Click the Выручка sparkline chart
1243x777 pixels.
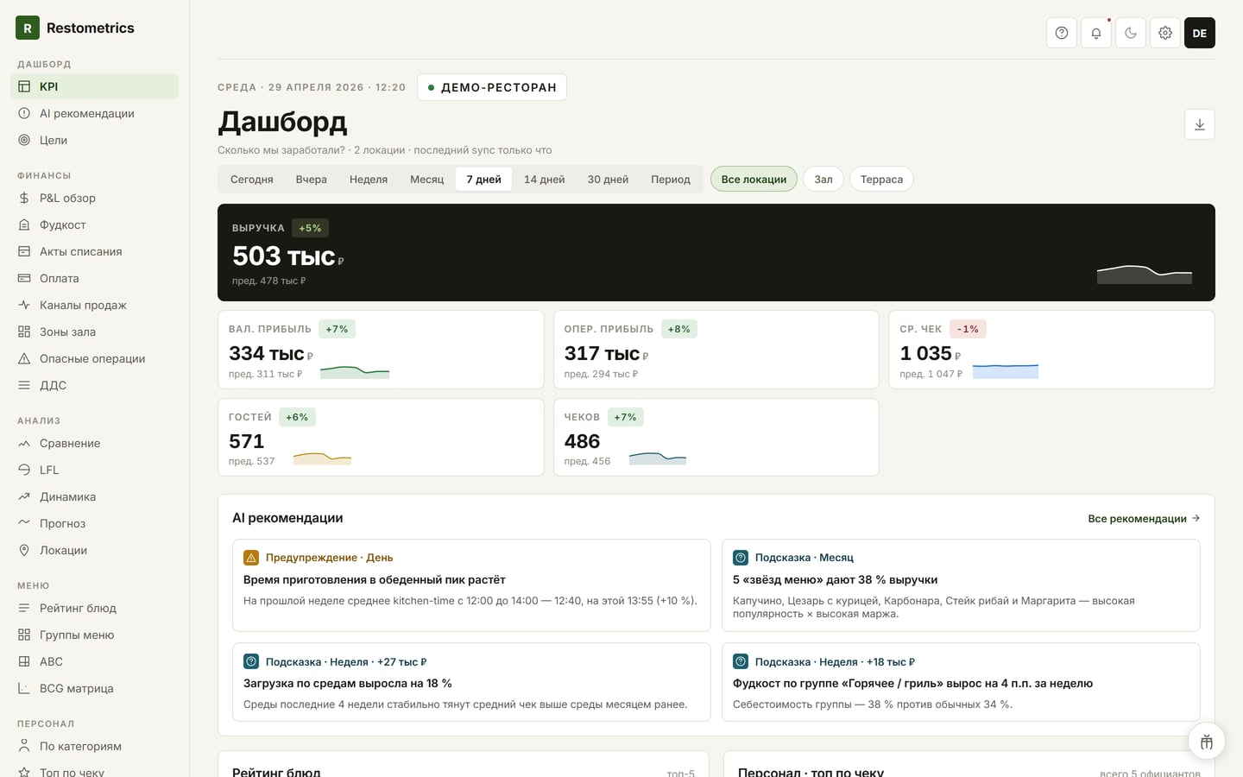pos(1145,274)
